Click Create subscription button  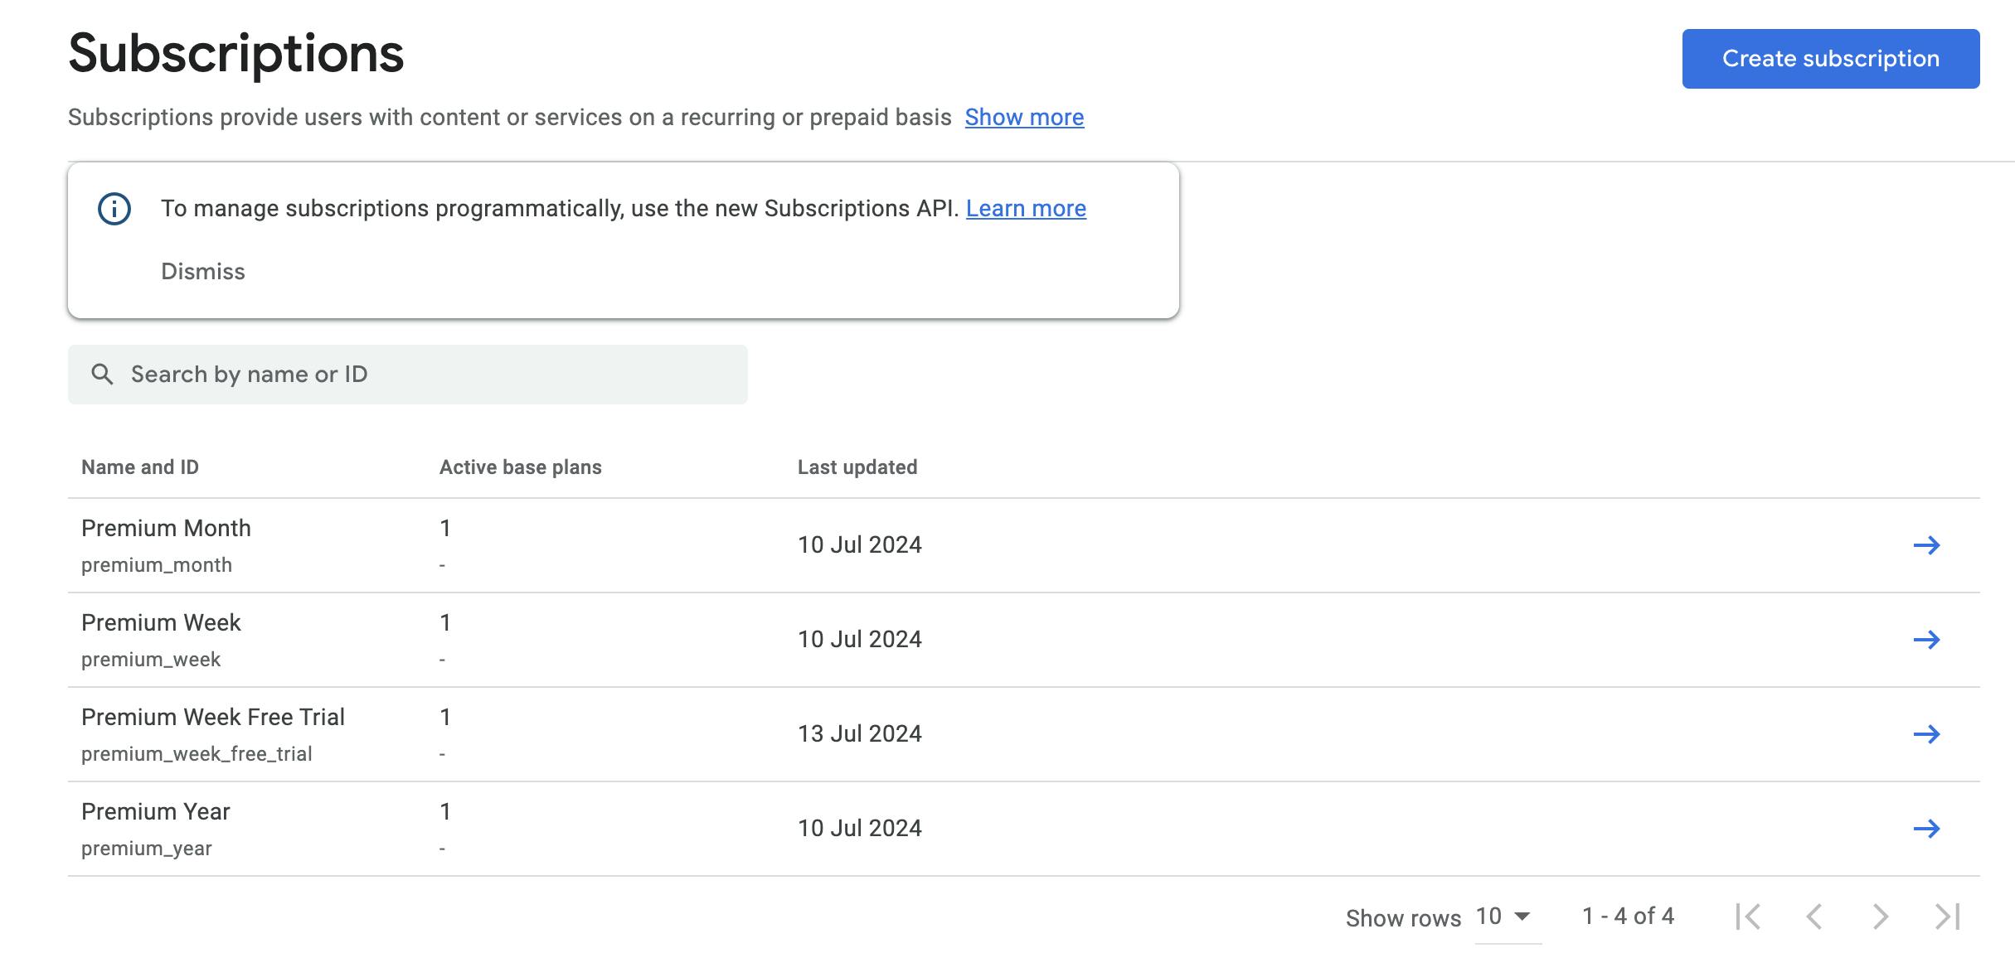coord(1830,59)
